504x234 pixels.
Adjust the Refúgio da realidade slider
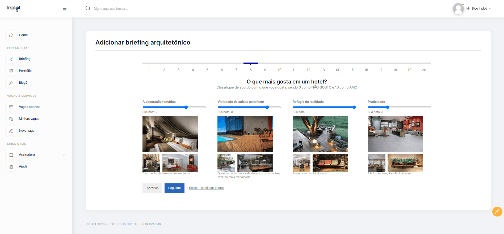[x=324, y=107]
